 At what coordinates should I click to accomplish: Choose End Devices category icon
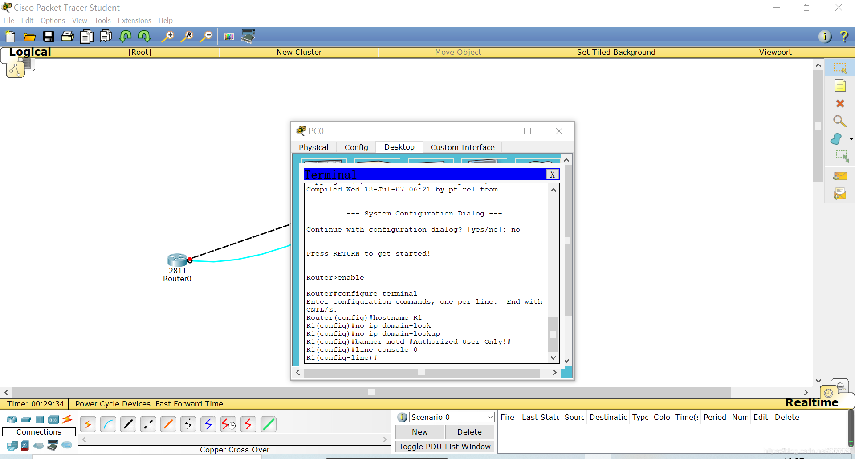(12, 445)
